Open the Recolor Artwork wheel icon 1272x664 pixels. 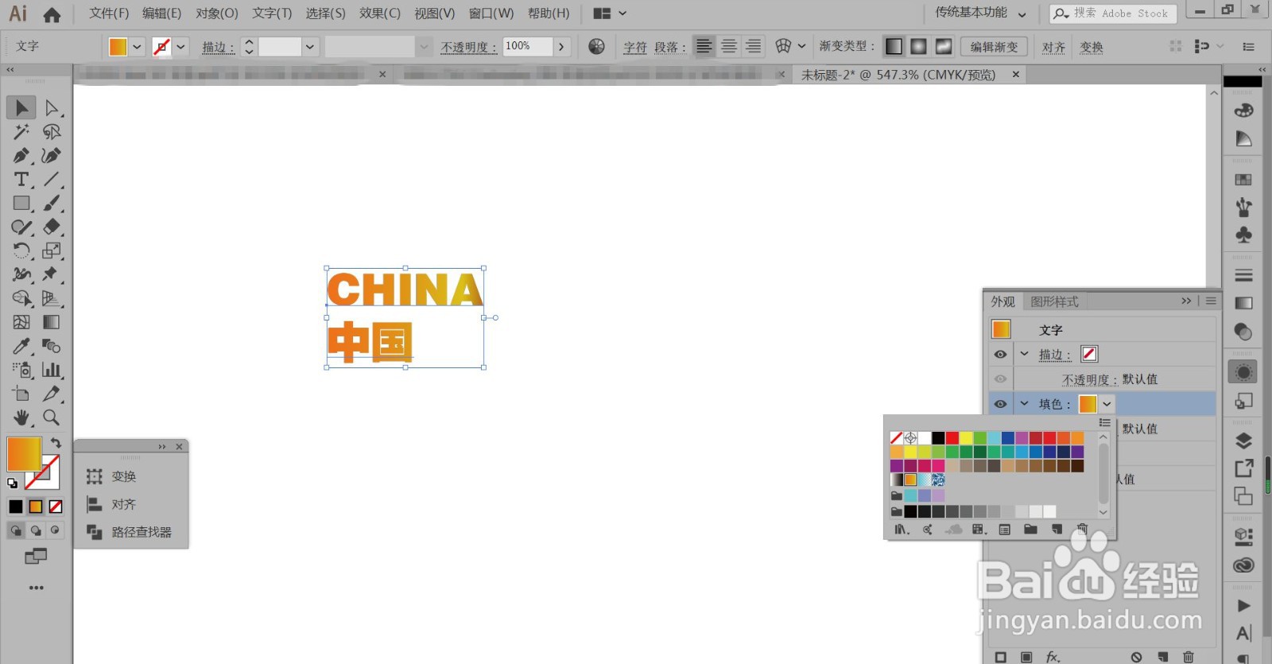coord(596,46)
